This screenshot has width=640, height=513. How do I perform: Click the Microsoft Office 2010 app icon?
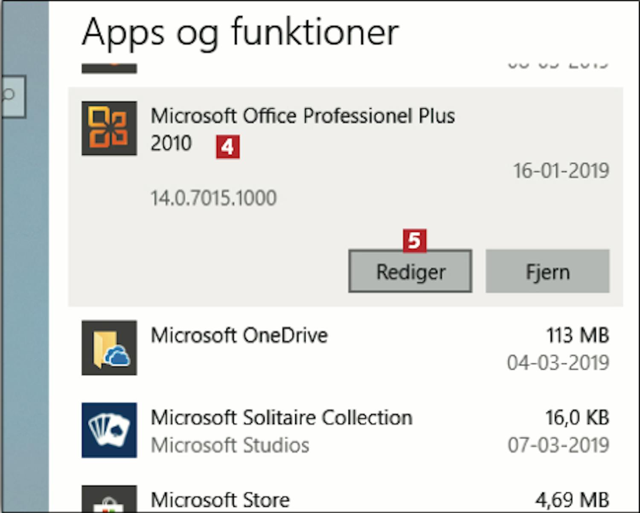[x=109, y=128]
